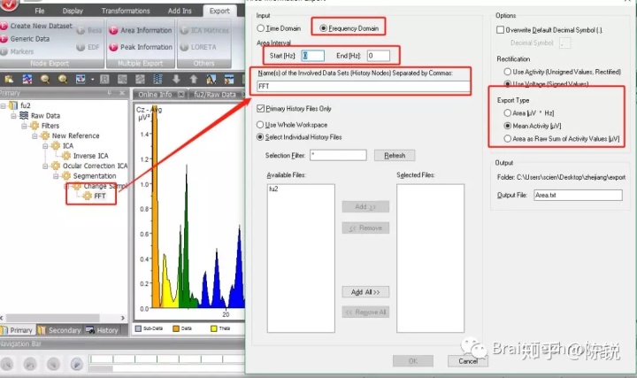Click the Output File name field
637x378 pixels.
pyautogui.click(x=578, y=195)
